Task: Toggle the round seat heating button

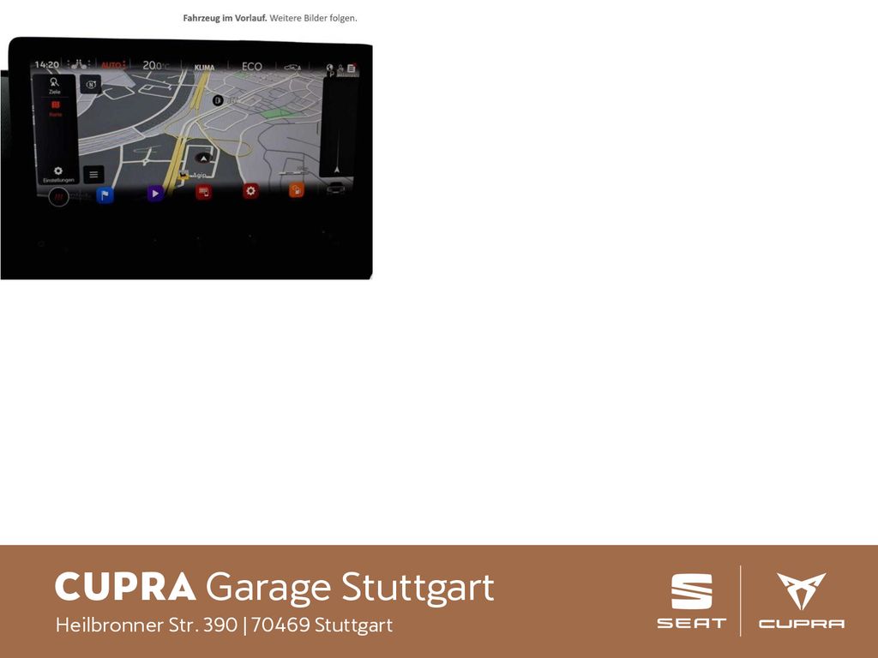Action: coord(58,197)
